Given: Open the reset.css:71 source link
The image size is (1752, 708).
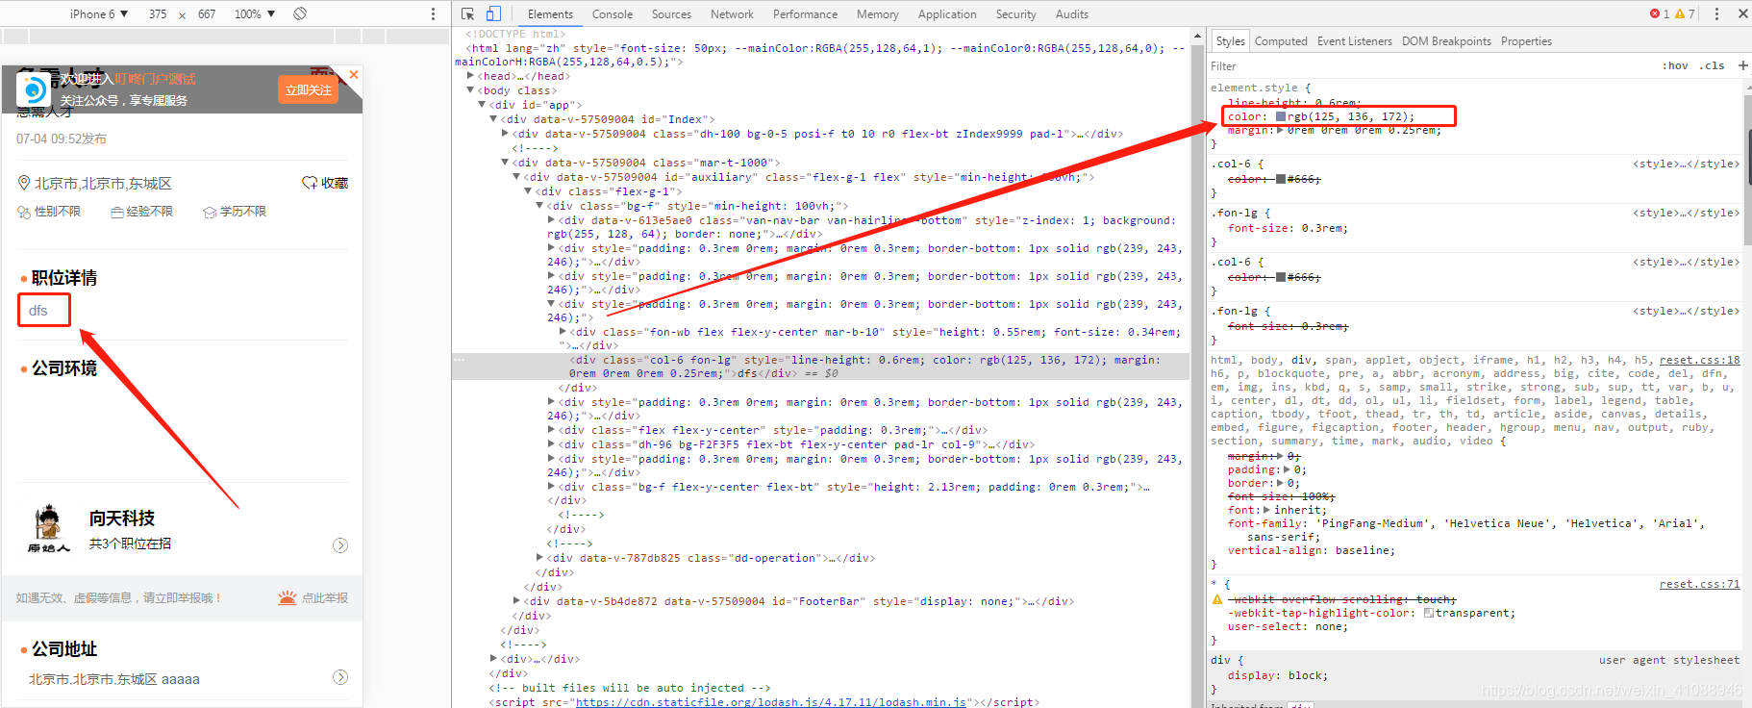Looking at the screenshot, I should click(1699, 584).
